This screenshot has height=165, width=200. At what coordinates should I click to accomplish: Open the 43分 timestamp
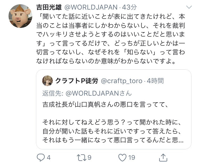[x=129, y=7]
